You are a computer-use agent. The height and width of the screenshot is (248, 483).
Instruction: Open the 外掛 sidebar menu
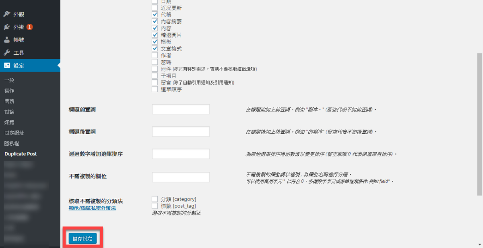30,27
